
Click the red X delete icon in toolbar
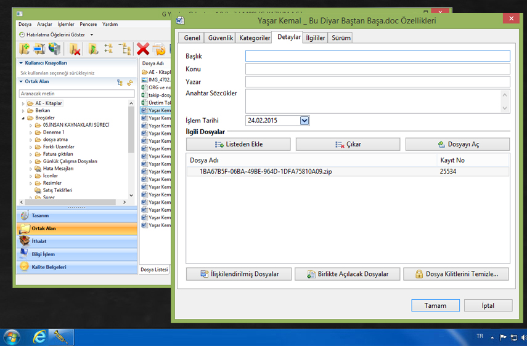[x=143, y=49]
